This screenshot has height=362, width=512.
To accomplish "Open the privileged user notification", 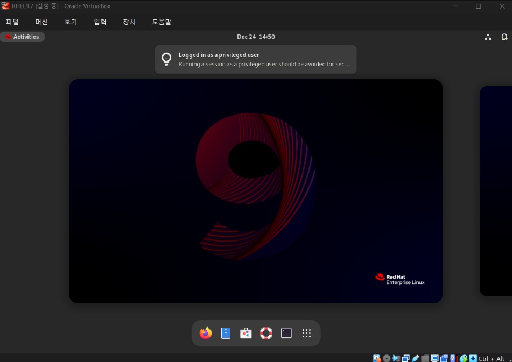I will tap(256, 59).
